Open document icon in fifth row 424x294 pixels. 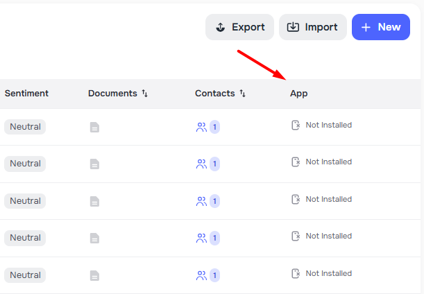click(x=94, y=275)
